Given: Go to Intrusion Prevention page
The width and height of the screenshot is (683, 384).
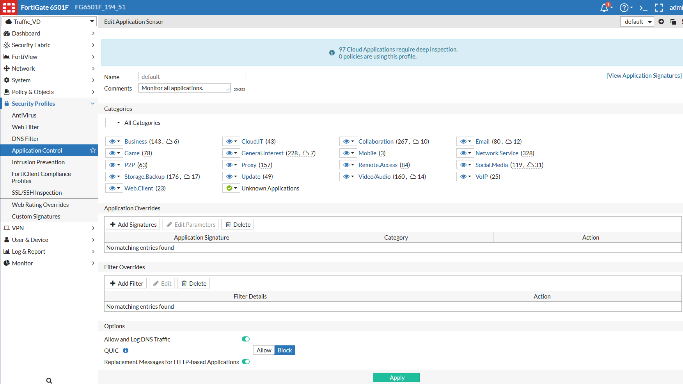Looking at the screenshot, I should 49,162.
